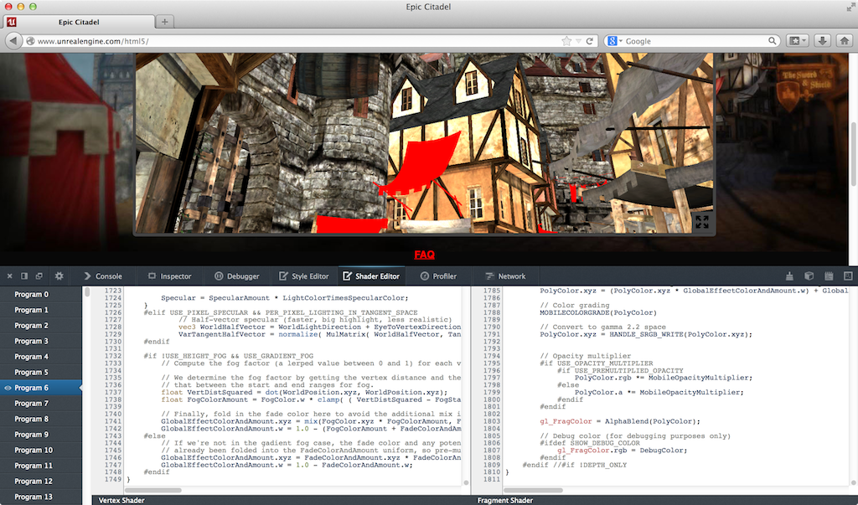Open search engine selector dropdown
Screen dimensions: 858x505
pos(615,41)
